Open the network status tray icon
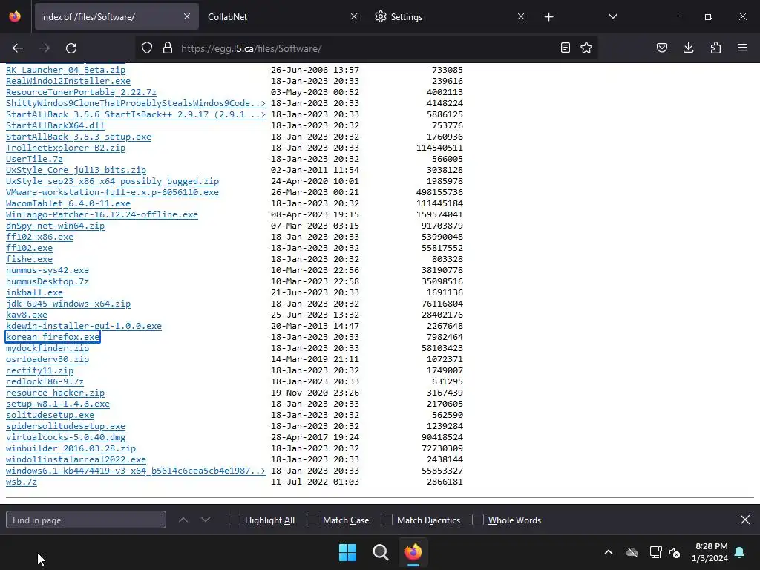 tap(655, 552)
